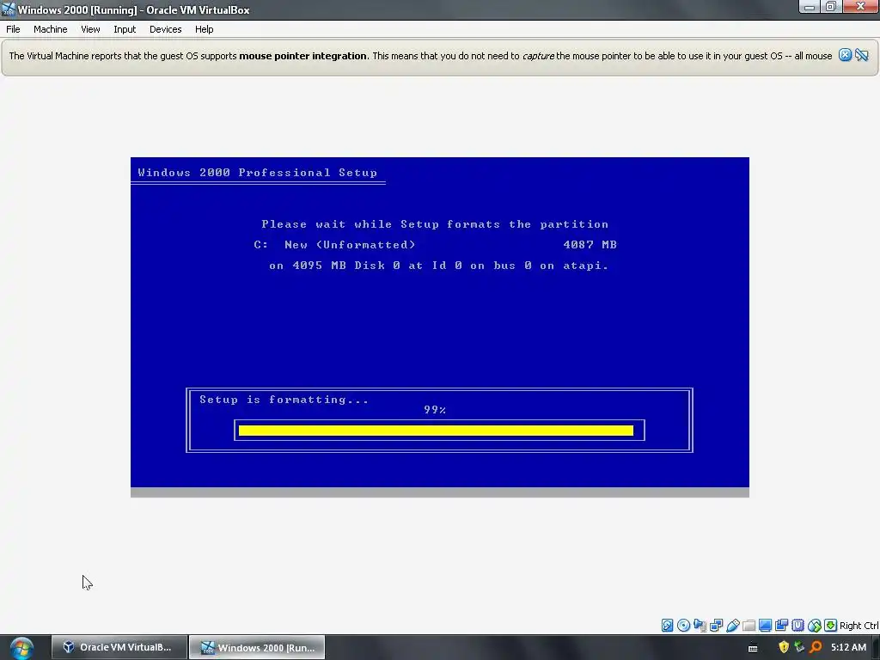Click the 'C: New (Unformatted)' text
The width and height of the screenshot is (880, 660).
tap(334, 245)
